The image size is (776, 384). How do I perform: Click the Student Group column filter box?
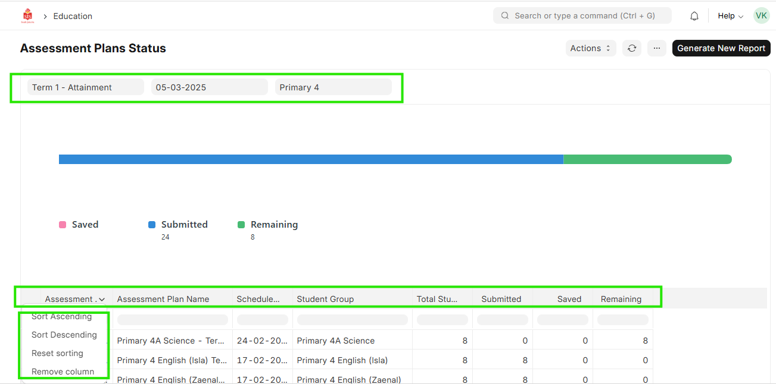coord(352,320)
